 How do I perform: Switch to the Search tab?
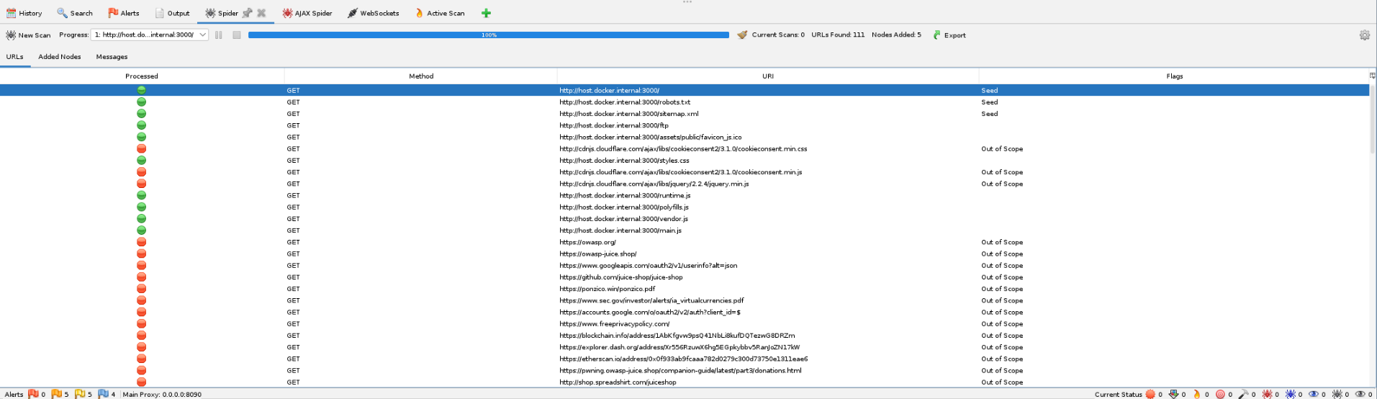pyautogui.click(x=75, y=13)
